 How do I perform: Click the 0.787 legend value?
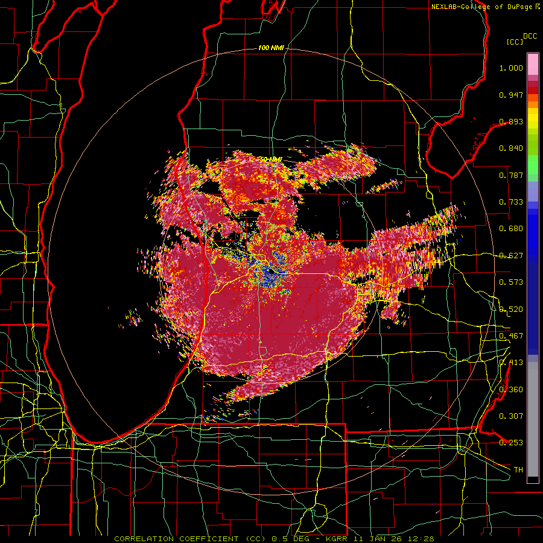[511, 175]
